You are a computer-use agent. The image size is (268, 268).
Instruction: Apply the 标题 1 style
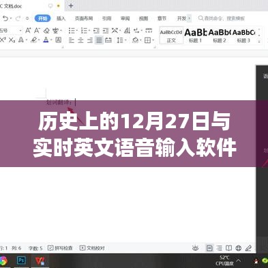tap(195, 35)
